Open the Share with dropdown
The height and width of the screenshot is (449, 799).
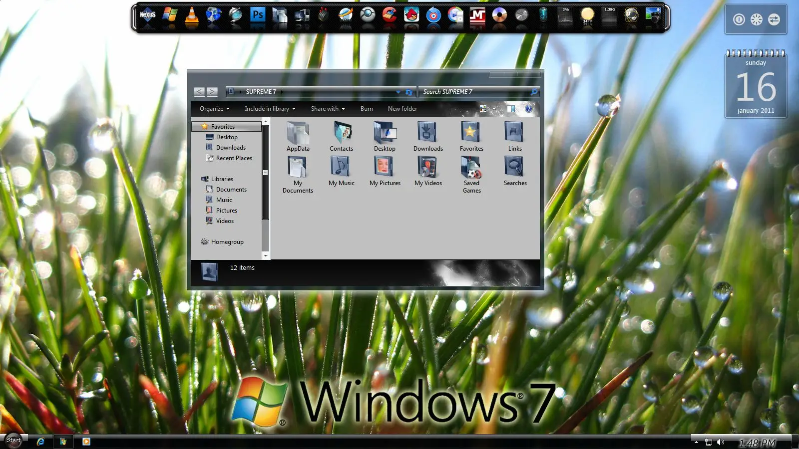click(328, 109)
